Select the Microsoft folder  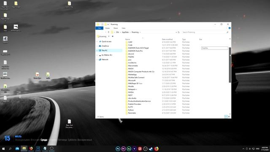point(132,81)
